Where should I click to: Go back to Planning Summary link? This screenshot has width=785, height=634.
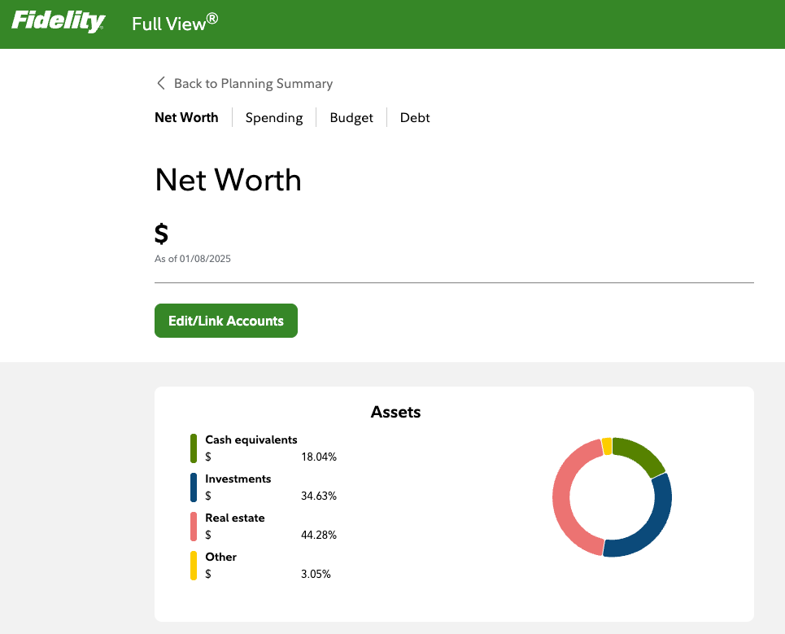click(x=253, y=83)
